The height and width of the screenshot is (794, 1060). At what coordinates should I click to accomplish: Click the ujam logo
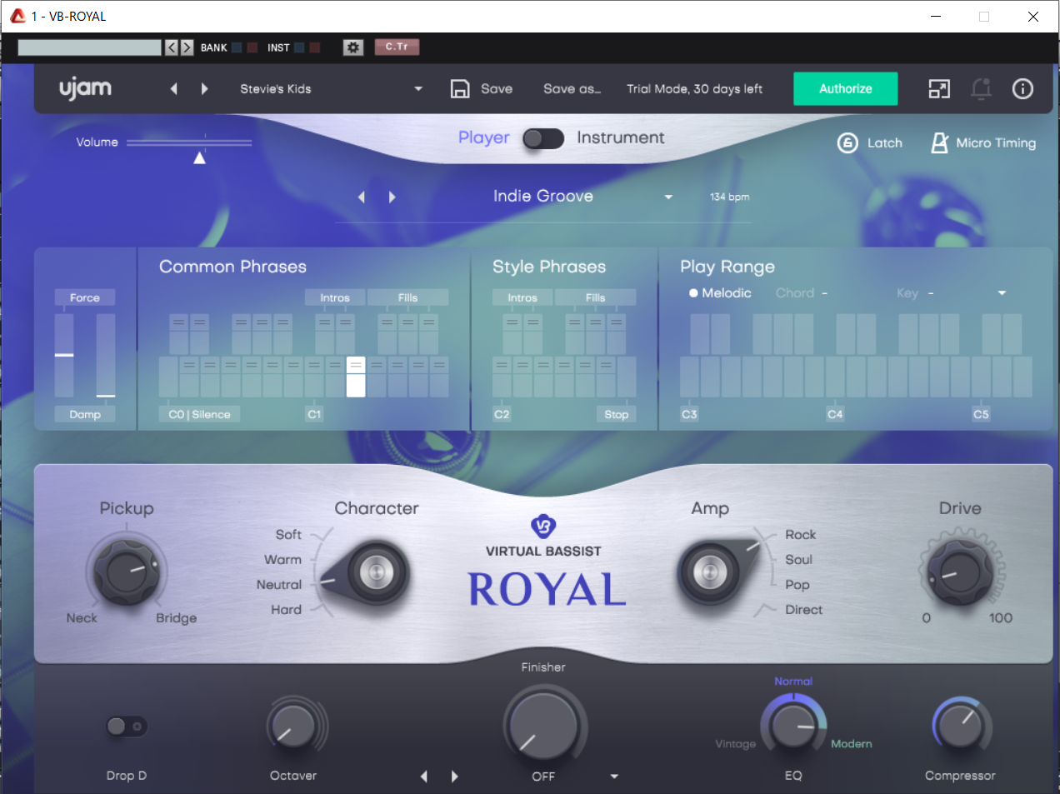tap(85, 88)
